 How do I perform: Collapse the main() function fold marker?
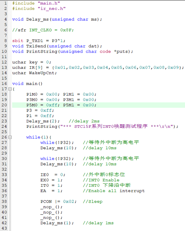[x=10, y=89]
